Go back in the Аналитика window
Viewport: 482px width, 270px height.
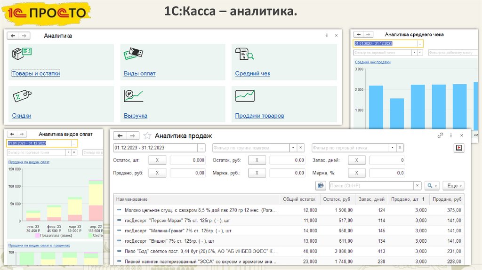[13, 36]
